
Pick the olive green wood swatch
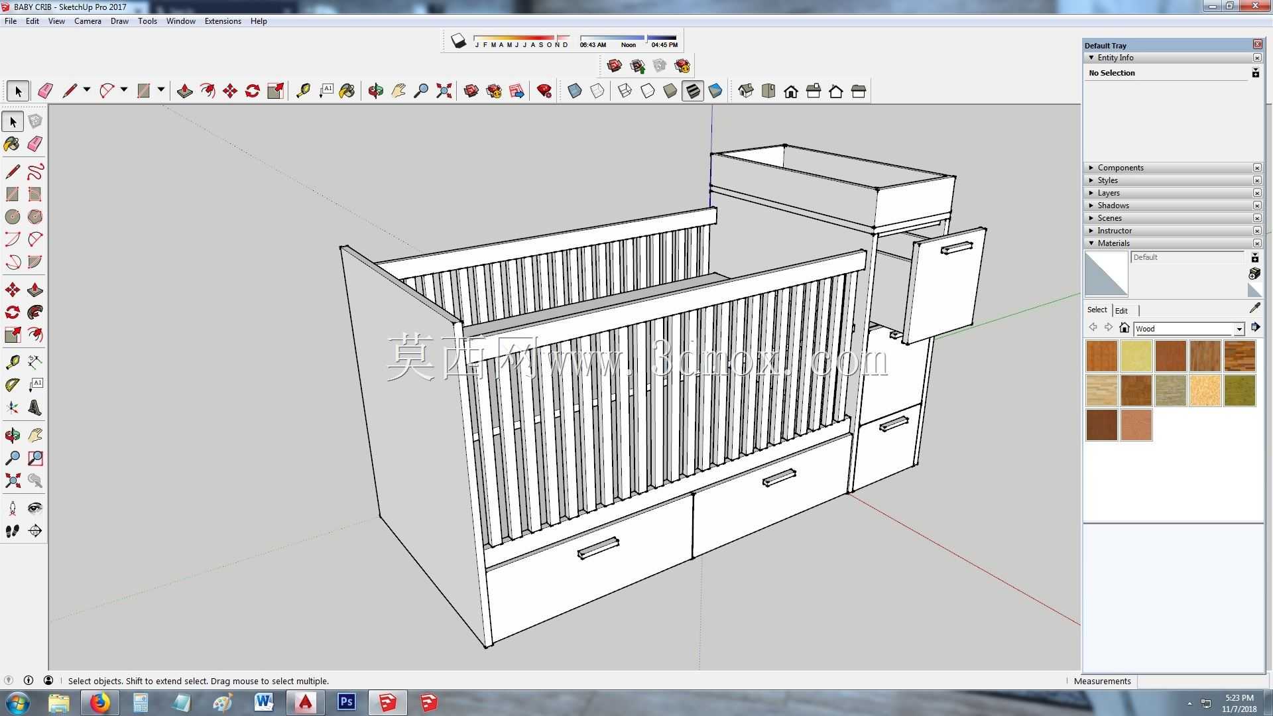[x=1239, y=390]
